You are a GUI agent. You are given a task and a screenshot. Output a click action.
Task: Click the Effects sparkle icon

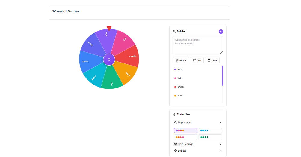pyautogui.click(x=175, y=151)
